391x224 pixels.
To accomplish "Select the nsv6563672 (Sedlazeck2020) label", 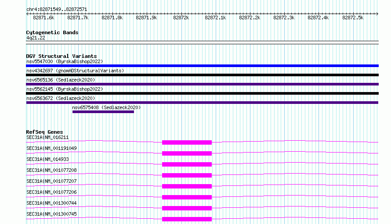I will tap(61, 98).
